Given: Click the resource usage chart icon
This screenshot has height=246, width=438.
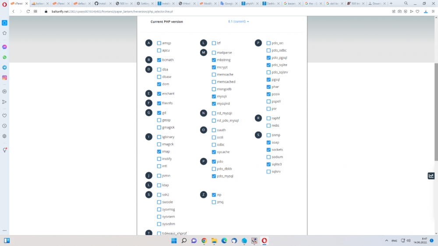Looking at the screenshot, I should [431, 176].
